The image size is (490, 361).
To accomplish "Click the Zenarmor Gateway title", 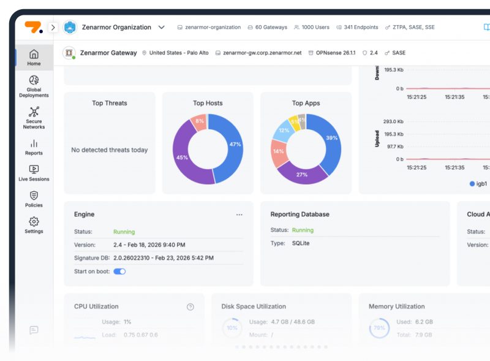I will (x=108, y=53).
